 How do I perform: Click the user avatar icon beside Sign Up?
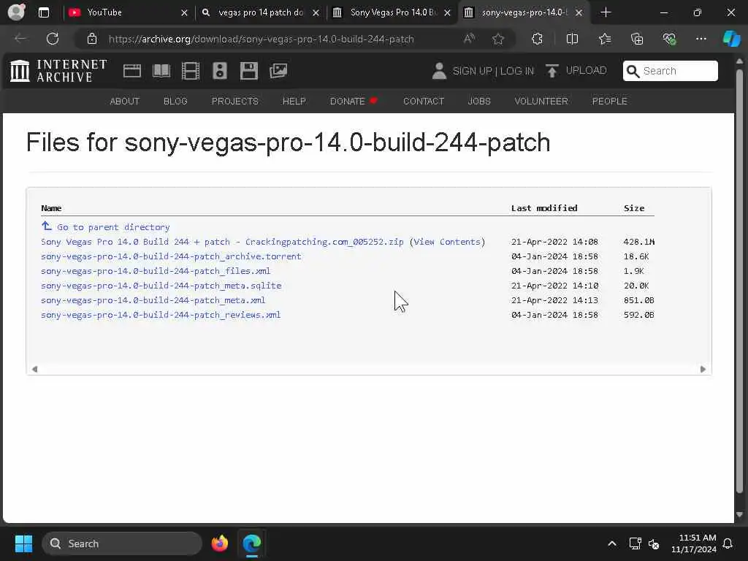point(439,71)
